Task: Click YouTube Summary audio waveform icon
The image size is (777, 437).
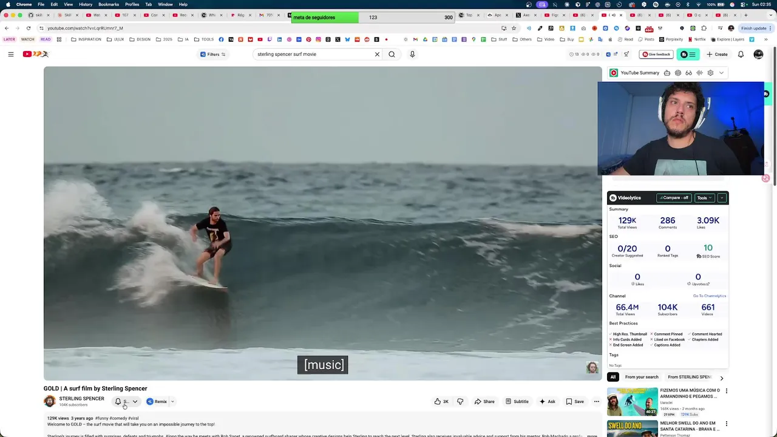Action: click(699, 73)
